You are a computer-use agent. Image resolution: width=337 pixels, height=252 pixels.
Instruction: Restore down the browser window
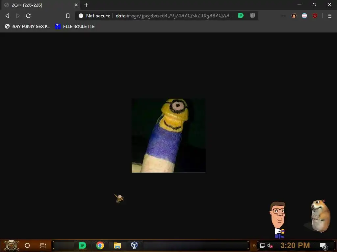(314, 5)
